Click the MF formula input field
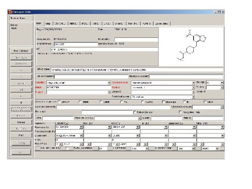Image resolution: width=252 pixels, height=189 pixels. [104, 49]
